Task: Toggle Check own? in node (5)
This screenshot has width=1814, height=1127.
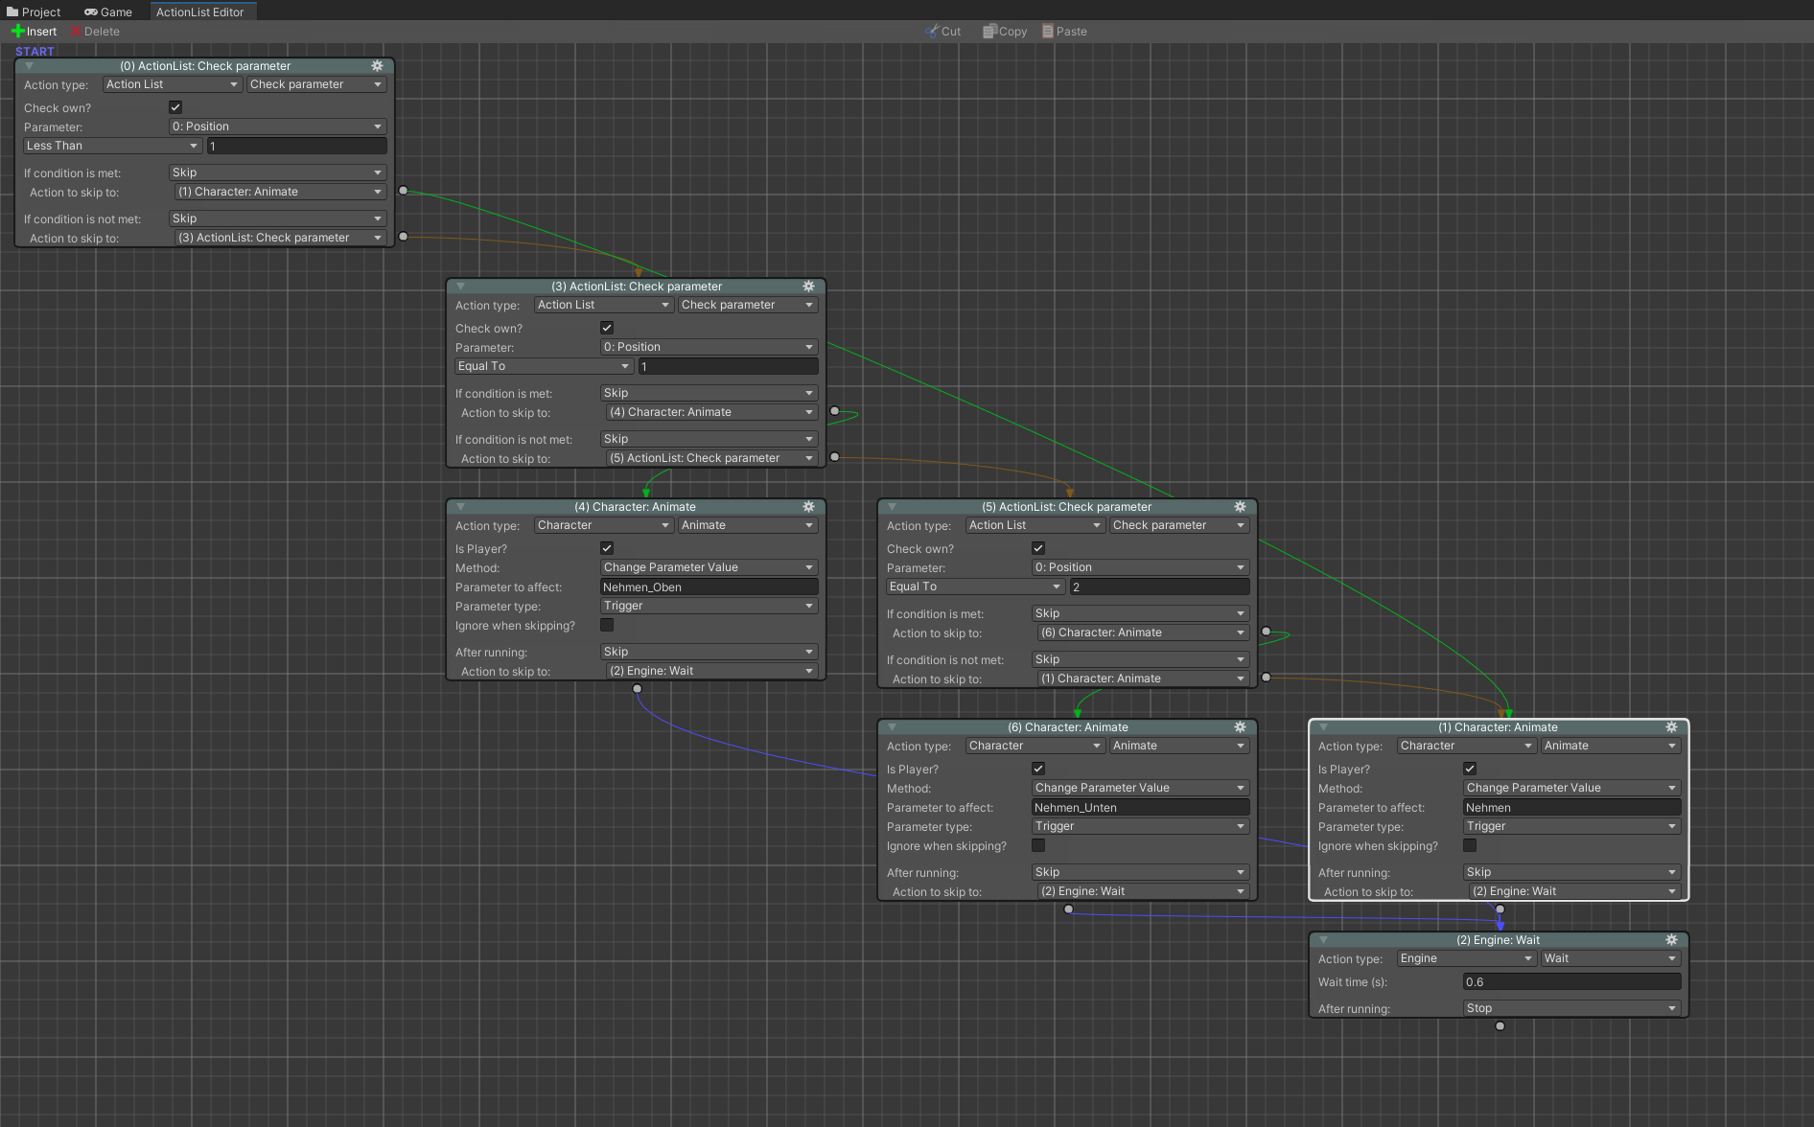Action: pyautogui.click(x=1038, y=548)
